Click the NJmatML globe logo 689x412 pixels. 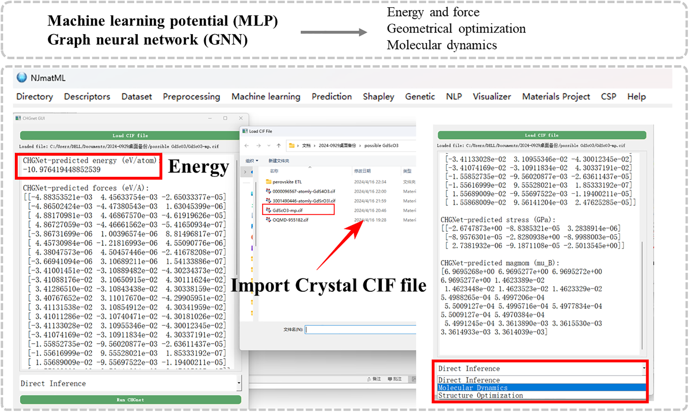coord(22,78)
